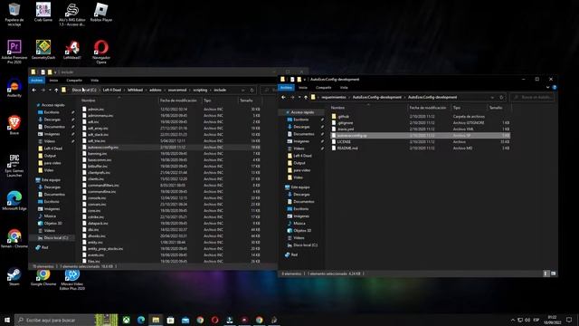Click search box in AutoExecConfig-development window
The height and width of the screenshot is (326, 579).
click(532, 97)
